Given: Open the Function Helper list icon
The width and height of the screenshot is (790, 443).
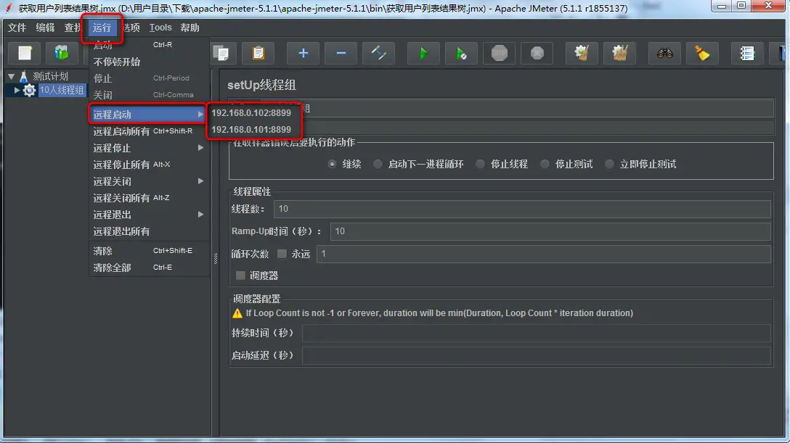Looking at the screenshot, I should coord(747,53).
